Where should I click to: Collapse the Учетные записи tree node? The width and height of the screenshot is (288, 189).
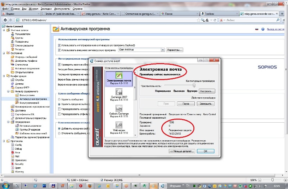3,30
